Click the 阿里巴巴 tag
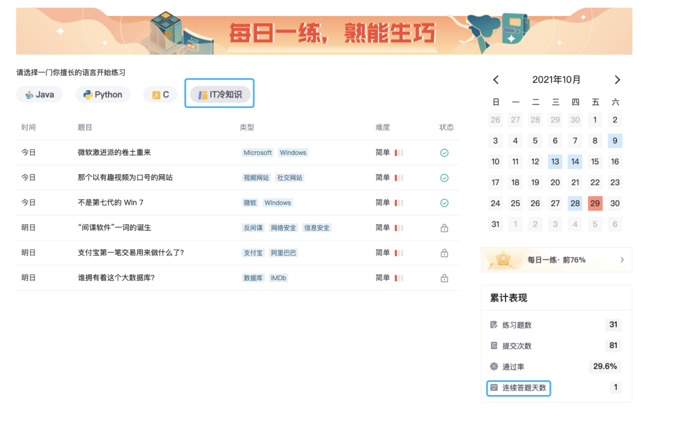The image size is (682, 423). pos(283,253)
